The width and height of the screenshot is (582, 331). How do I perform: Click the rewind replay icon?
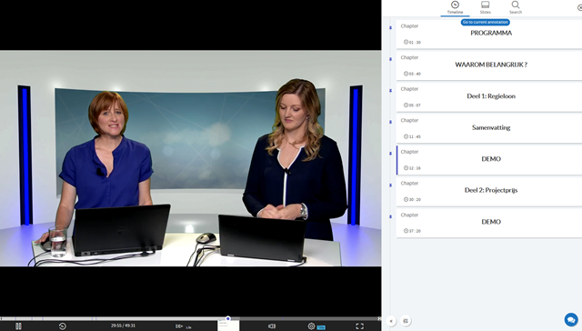[63, 326]
